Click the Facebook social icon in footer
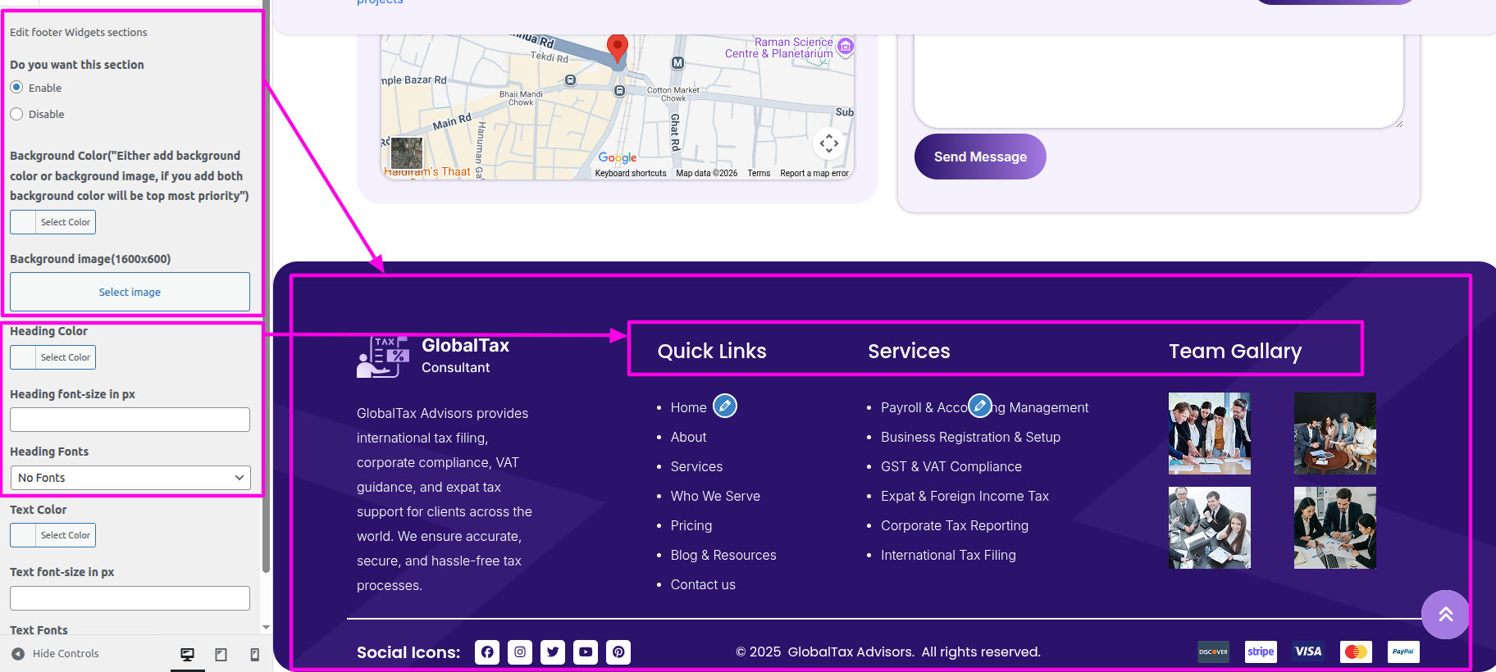 (x=487, y=652)
